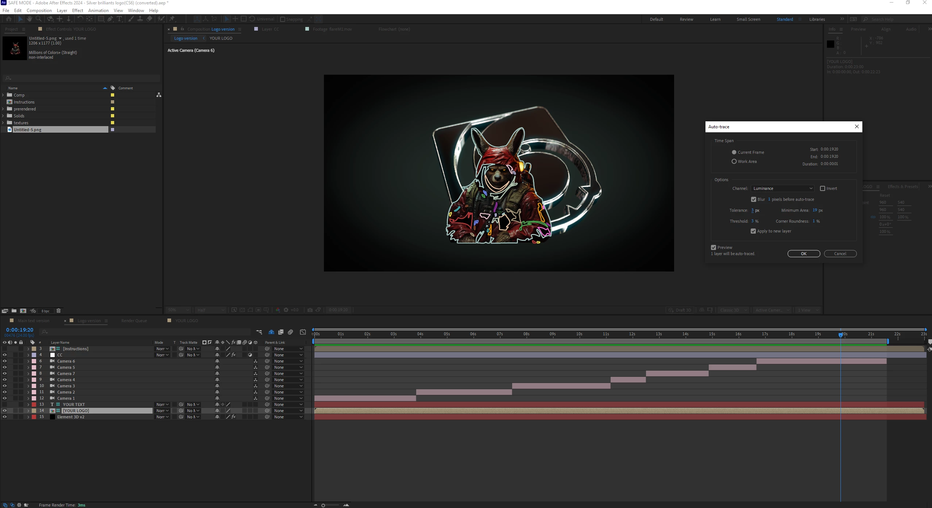Viewport: 932px width, 508px height.
Task: Open the Graph Editor in timeline
Action: (303, 332)
